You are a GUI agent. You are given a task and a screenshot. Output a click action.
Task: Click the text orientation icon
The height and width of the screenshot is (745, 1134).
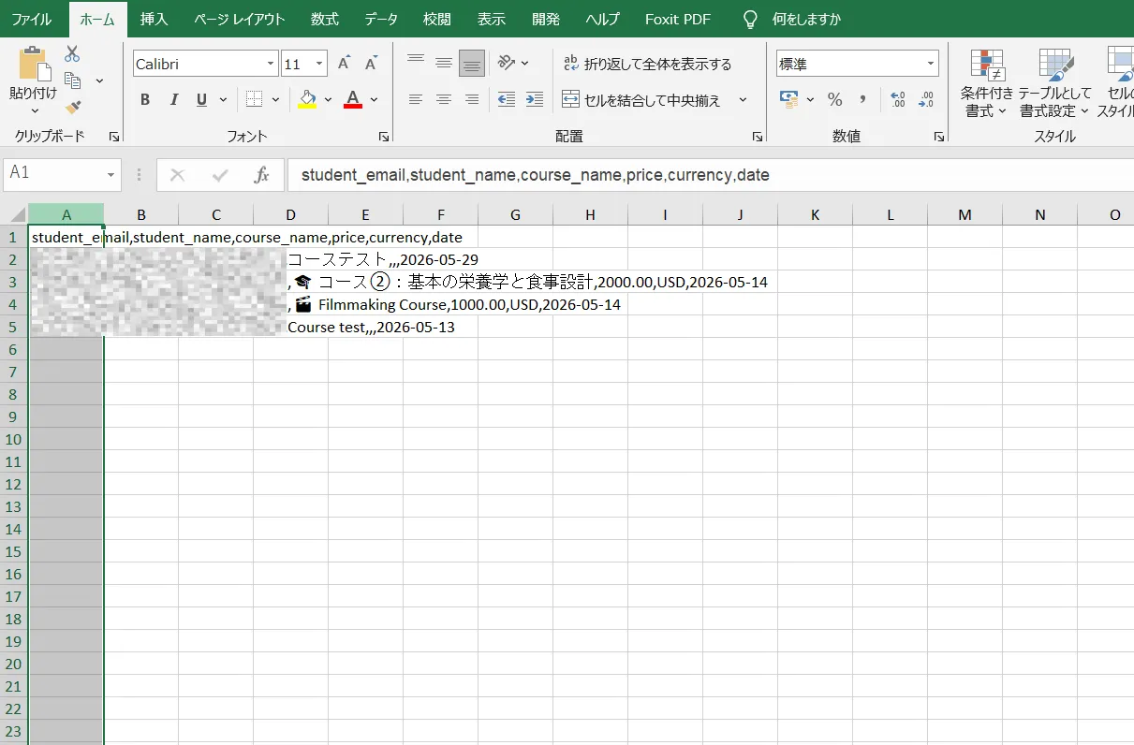[507, 63]
